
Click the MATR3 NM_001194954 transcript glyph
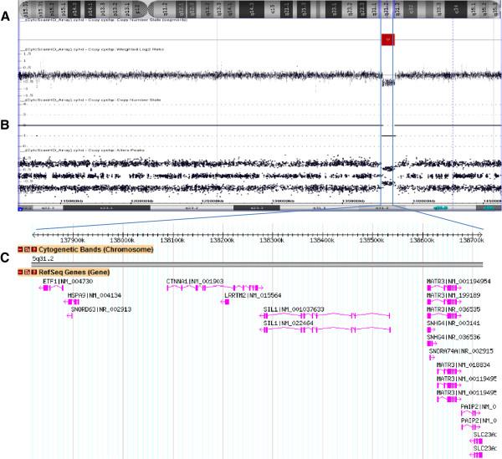444,288
